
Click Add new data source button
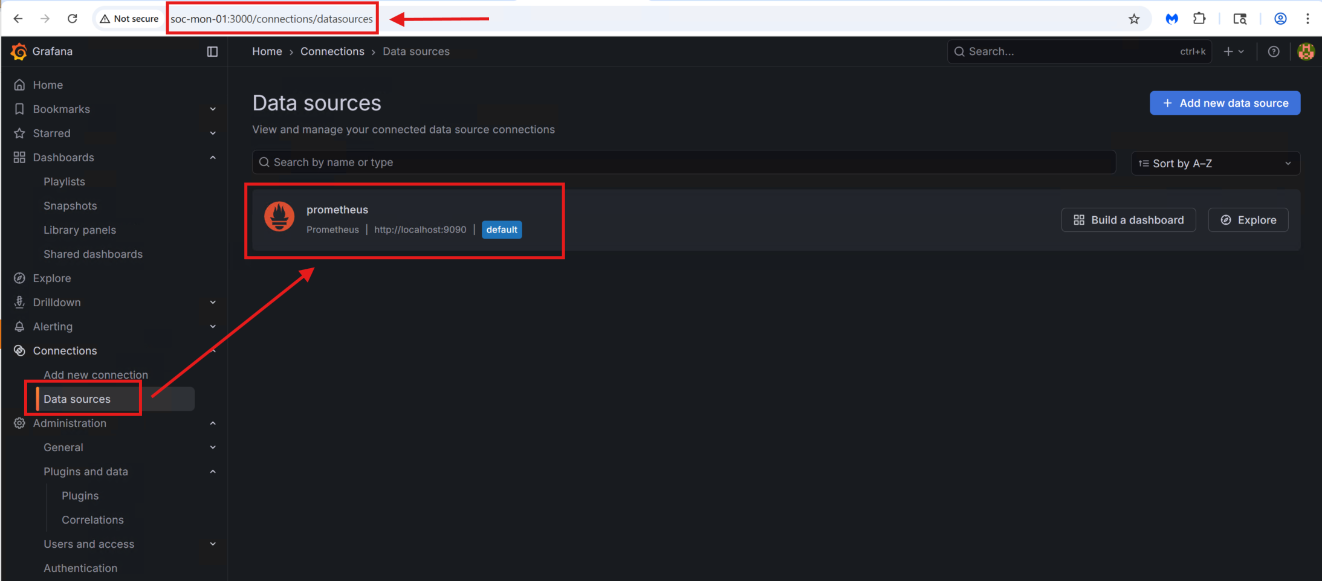[1225, 103]
